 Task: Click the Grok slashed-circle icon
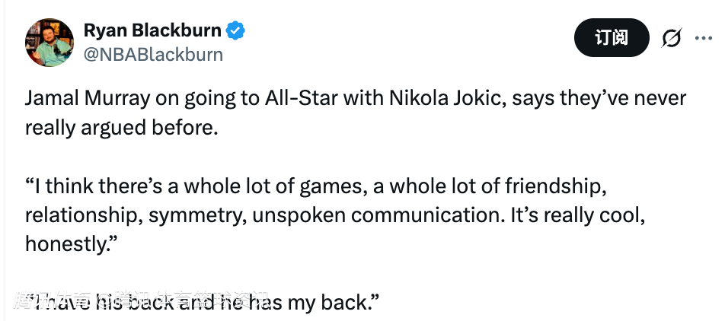pos(671,38)
